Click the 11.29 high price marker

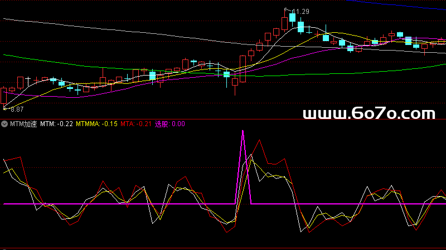pos(300,12)
